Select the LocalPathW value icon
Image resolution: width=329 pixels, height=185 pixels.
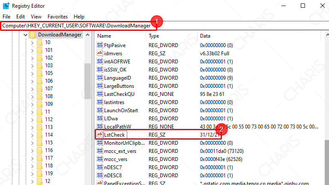click(100, 126)
